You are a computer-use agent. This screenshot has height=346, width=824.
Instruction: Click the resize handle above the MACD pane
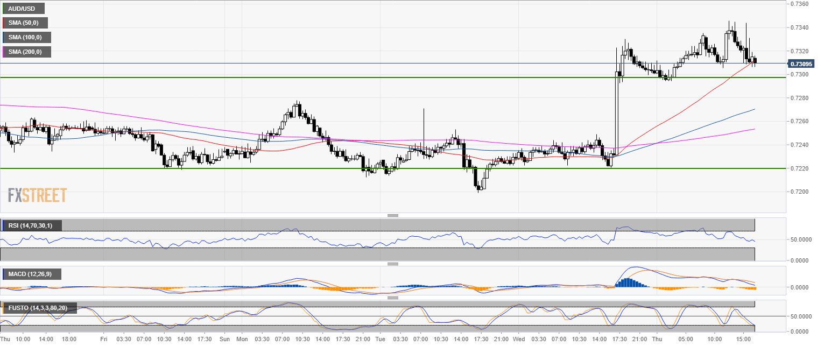coord(392,264)
